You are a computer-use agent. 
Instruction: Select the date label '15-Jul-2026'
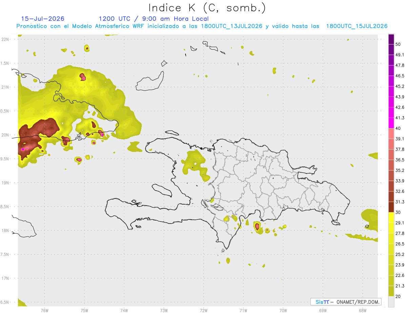tap(43, 19)
